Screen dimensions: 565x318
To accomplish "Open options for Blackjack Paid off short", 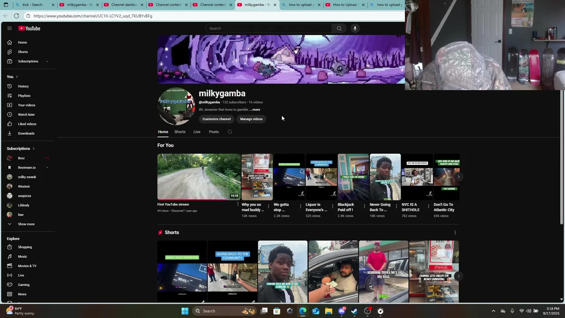I will [x=365, y=206].
